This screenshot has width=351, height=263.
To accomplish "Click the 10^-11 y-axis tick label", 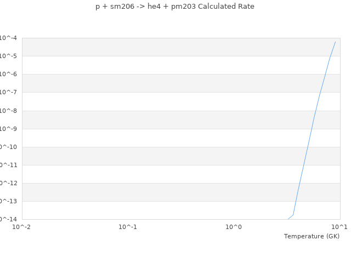I will [x=8, y=165].
